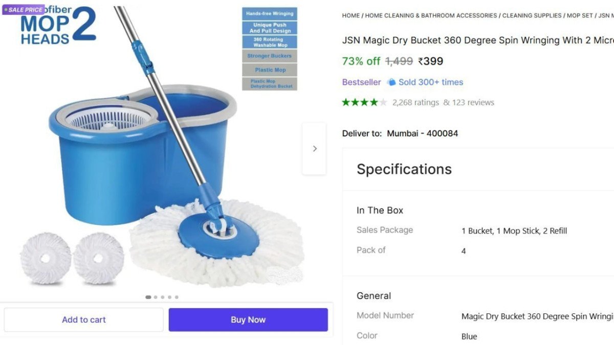The height and width of the screenshot is (345, 614).
Task: Navigate to the HOME breadcrumb
Action: (x=350, y=15)
